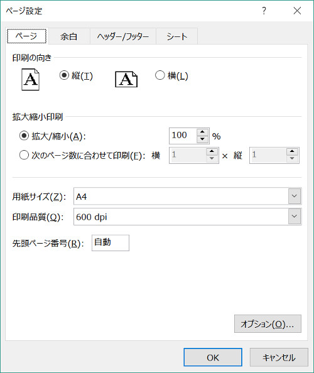
Task: Open the ヘッダー/フッター tab
Action: (122, 36)
